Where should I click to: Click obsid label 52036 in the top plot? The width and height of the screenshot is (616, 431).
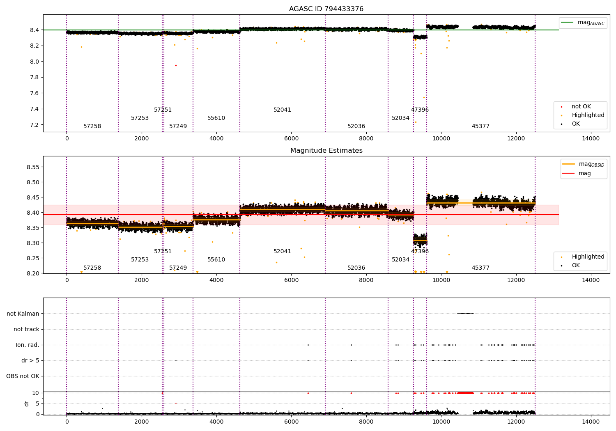click(356, 126)
